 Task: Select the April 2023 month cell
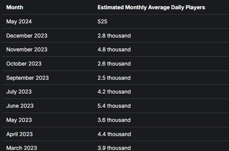point(20,134)
